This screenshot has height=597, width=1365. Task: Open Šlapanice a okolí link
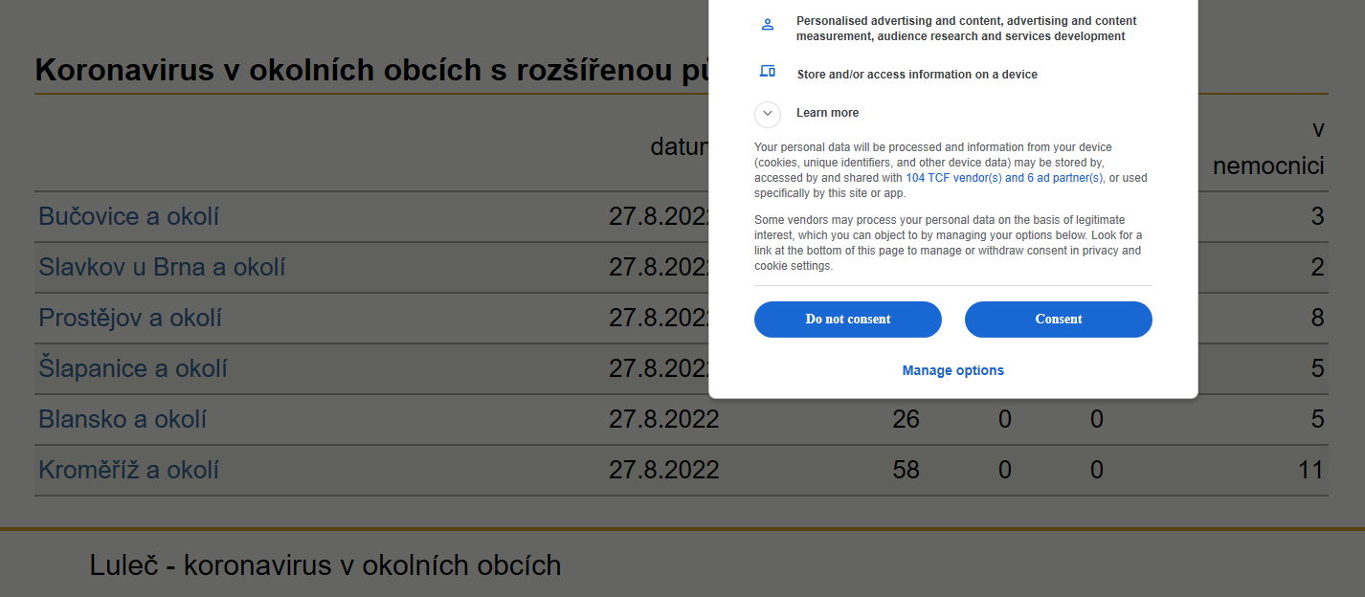(133, 368)
